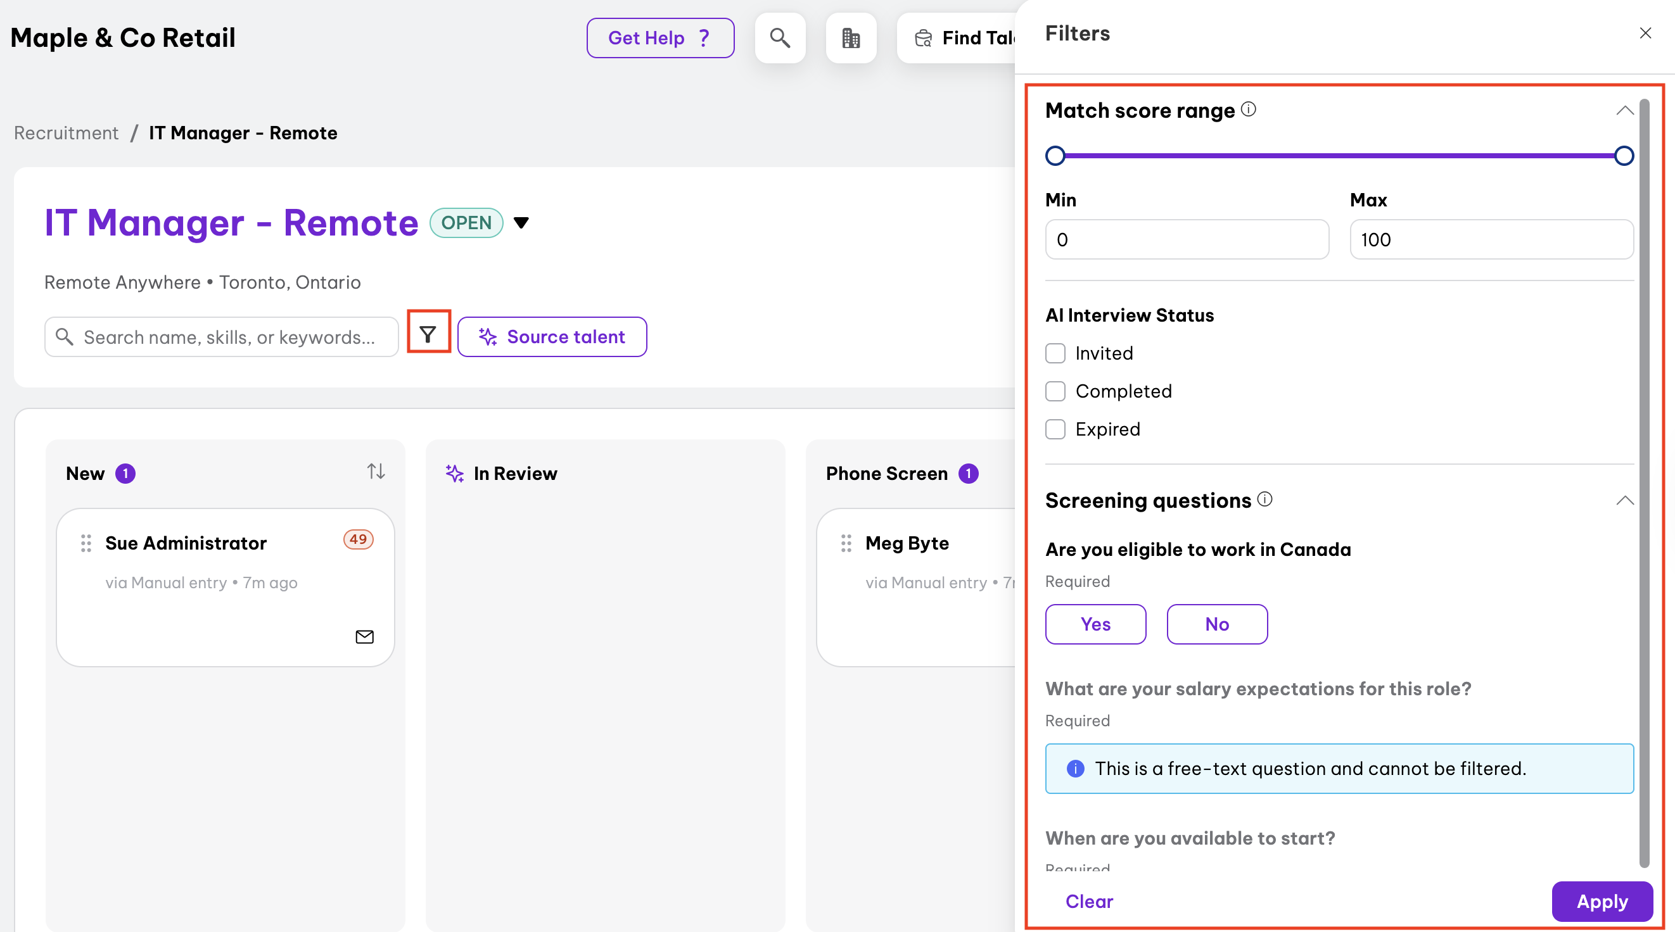Click the sort arrows in New column
This screenshot has width=1675, height=932.
[x=375, y=471]
